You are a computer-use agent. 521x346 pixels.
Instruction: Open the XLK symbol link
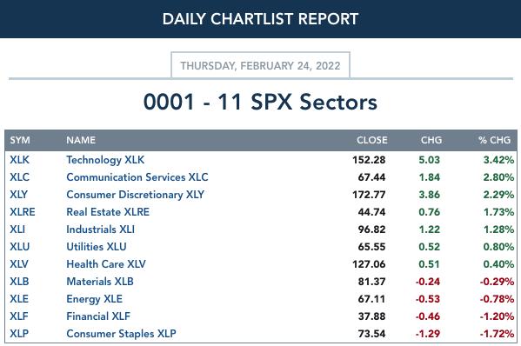tap(20, 160)
